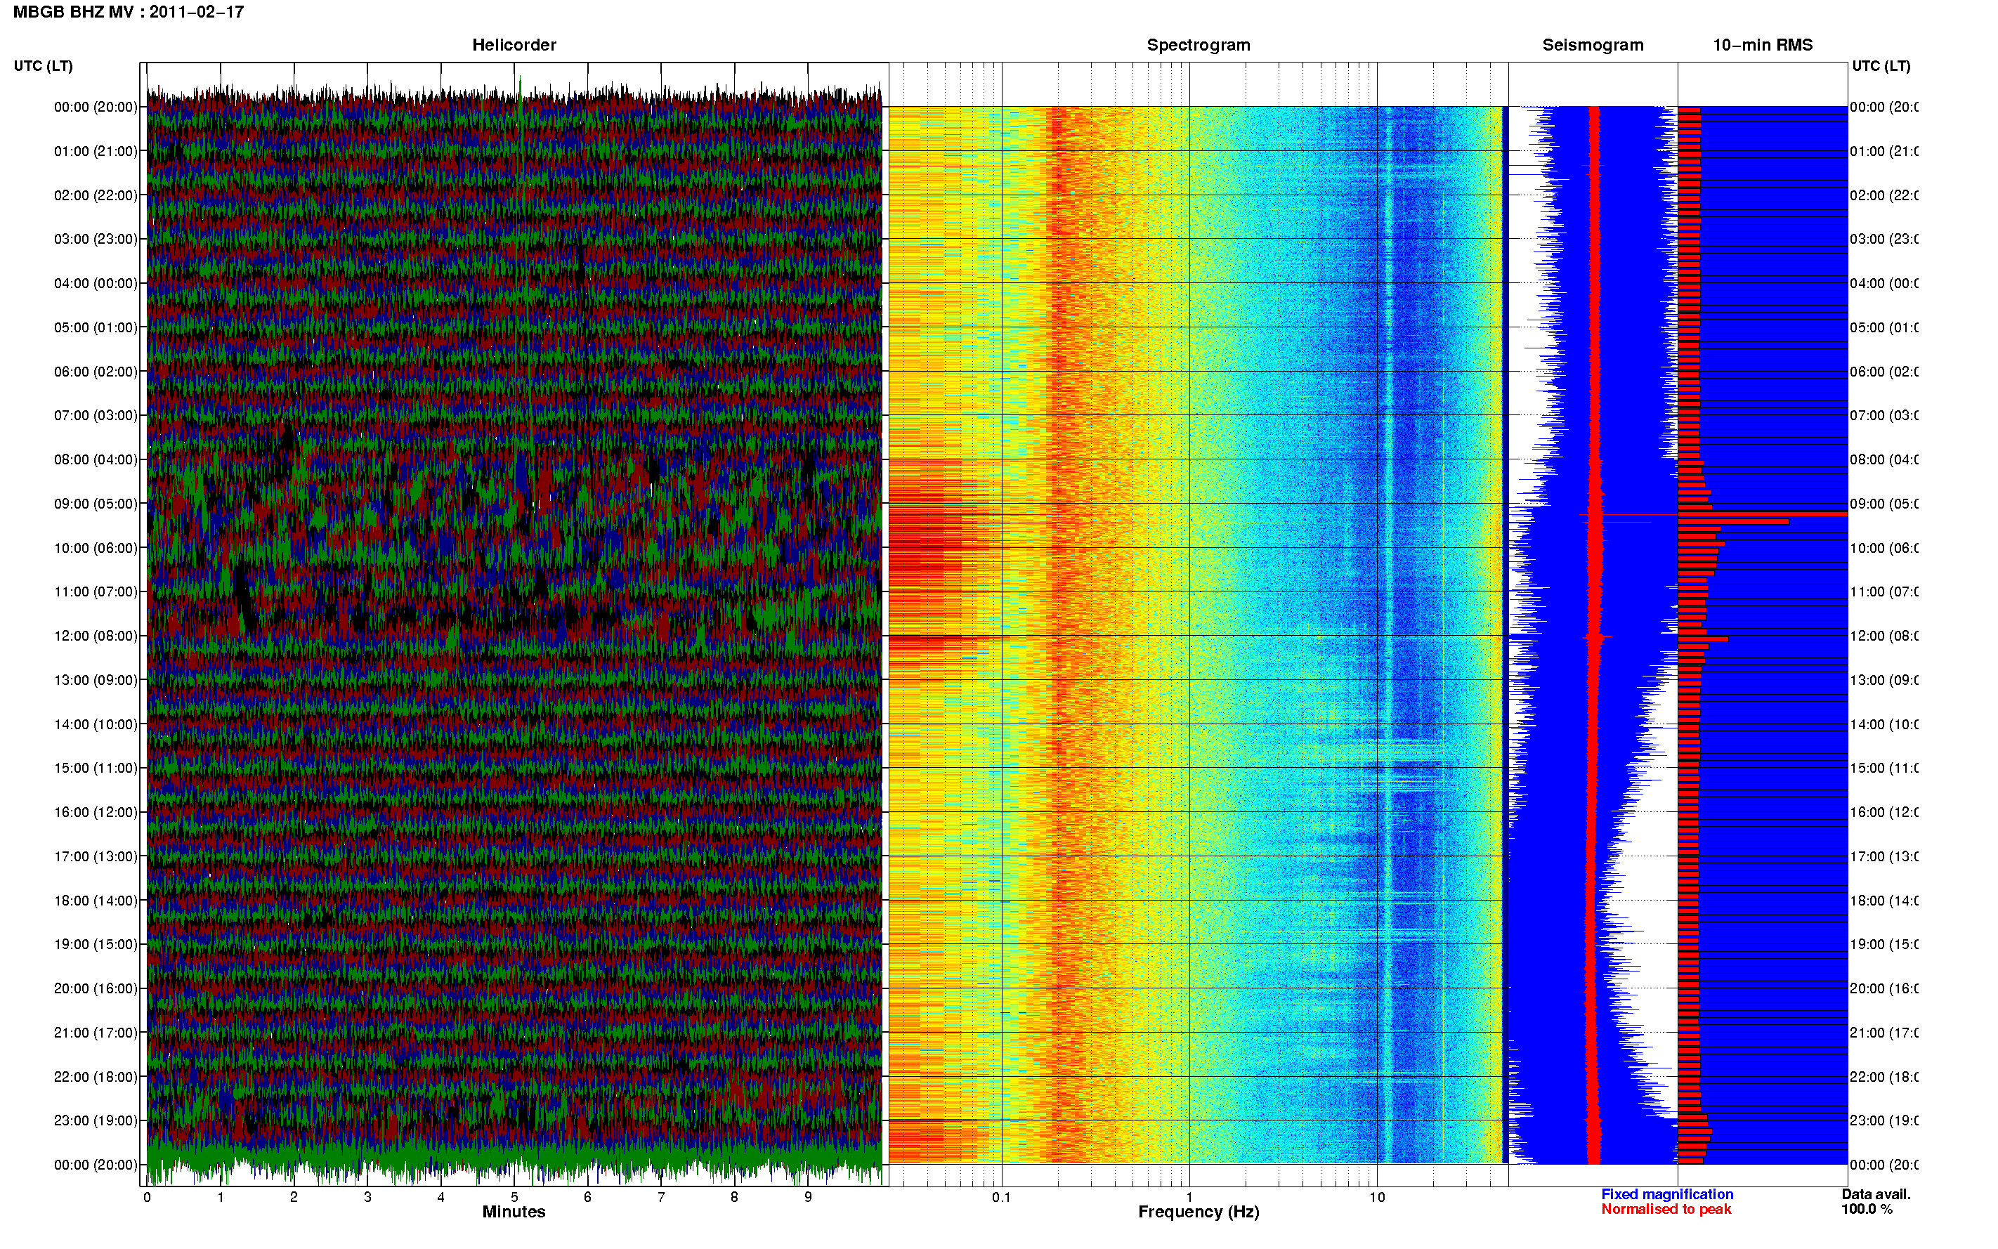Click the blue Fixed magnification legend text
The height and width of the screenshot is (1249, 1998).
click(1667, 1194)
